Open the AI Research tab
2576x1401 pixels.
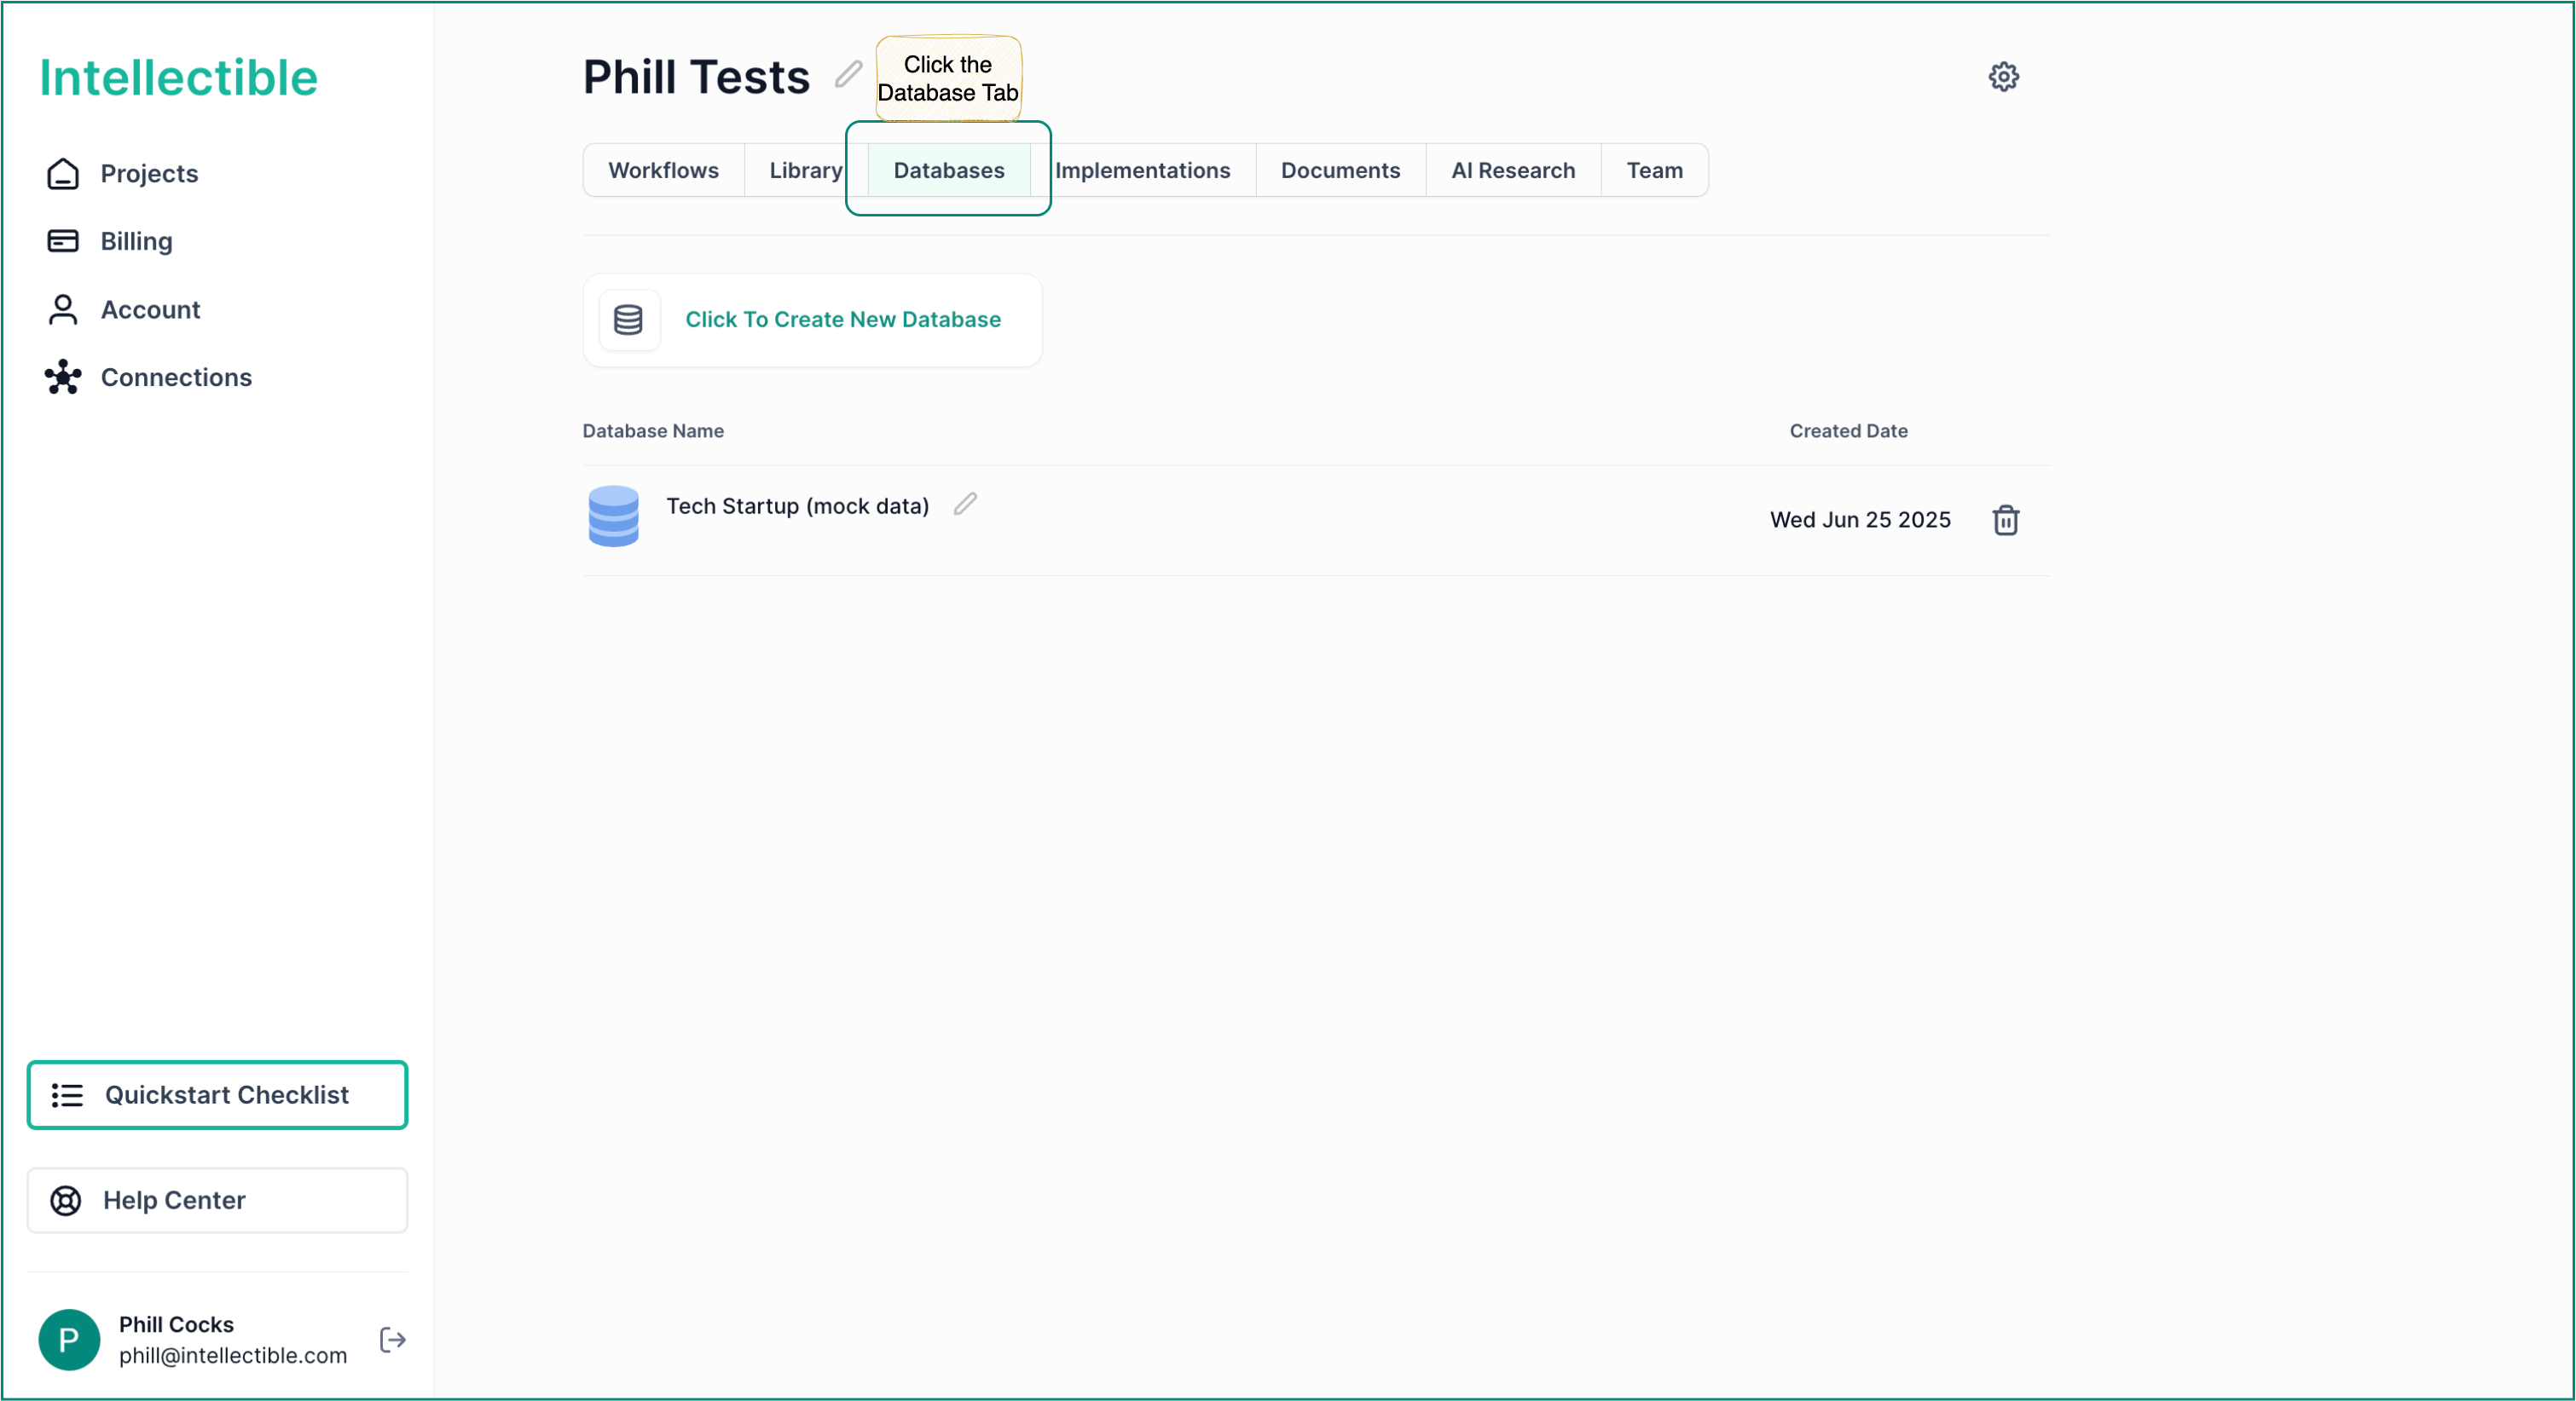click(1512, 170)
